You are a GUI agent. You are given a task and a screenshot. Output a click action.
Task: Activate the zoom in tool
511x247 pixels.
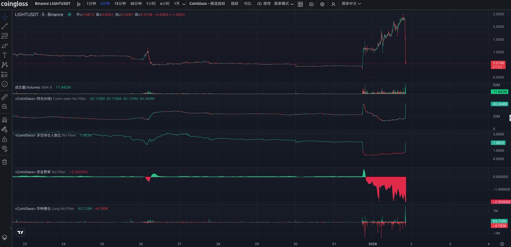tap(5, 107)
